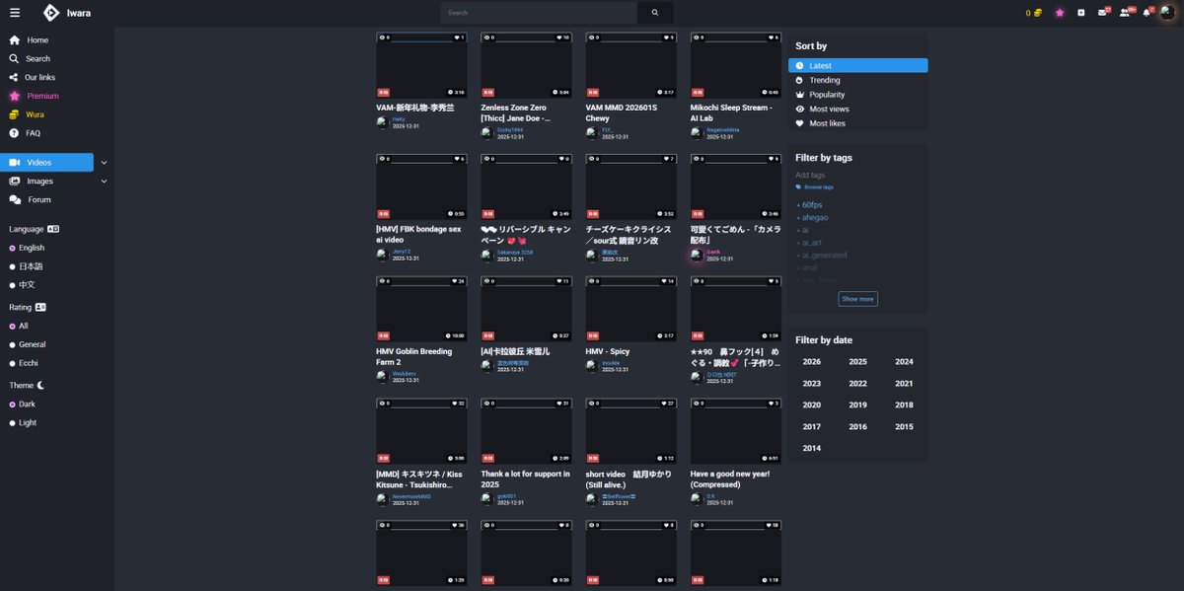Open the Browse tags link
The image size is (1184, 591).
(815, 186)
